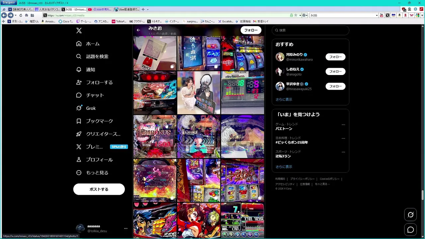Click the page vertical scrollbar thumb
Screen dimensions: 425x239
click(x=423, y=195)
